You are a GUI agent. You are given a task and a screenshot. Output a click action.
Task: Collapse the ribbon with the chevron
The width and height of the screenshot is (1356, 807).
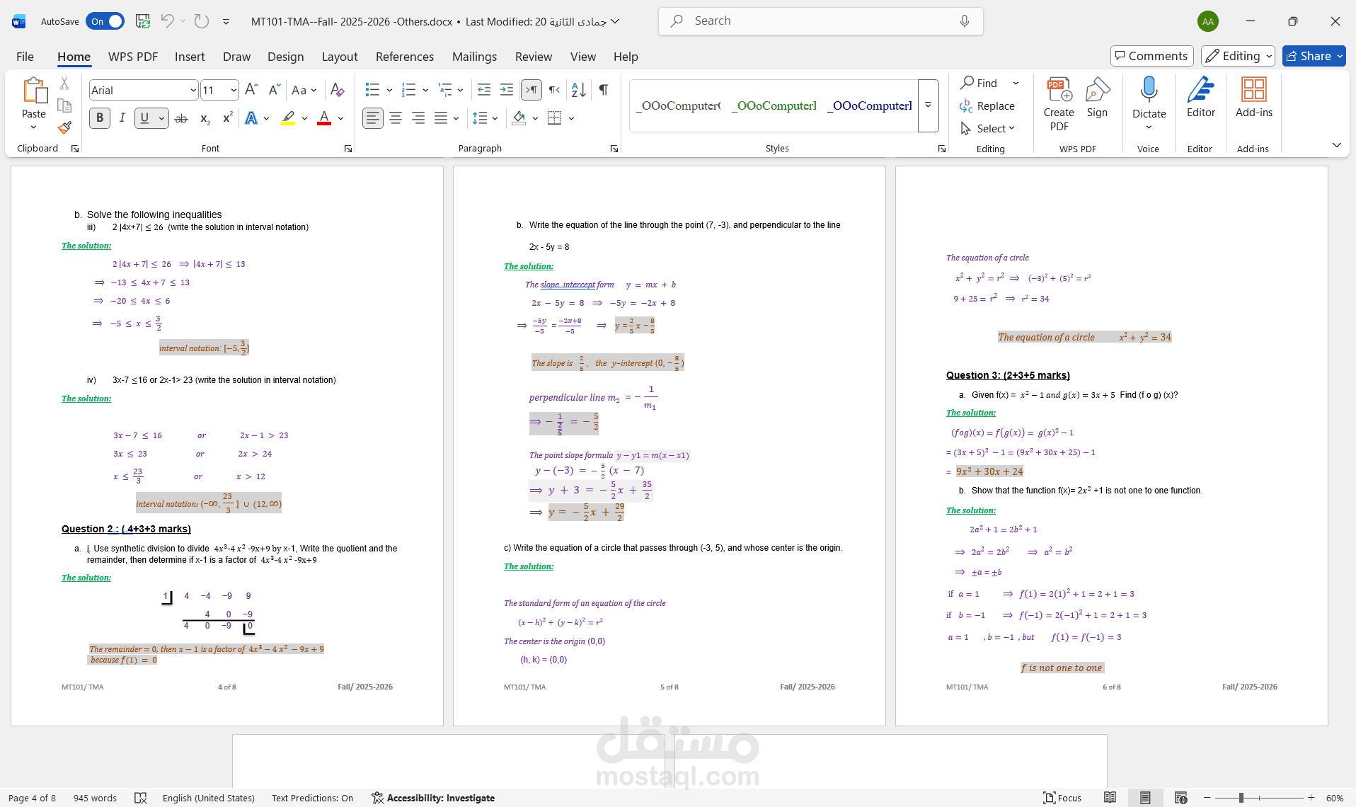(x=1336, y=145)
